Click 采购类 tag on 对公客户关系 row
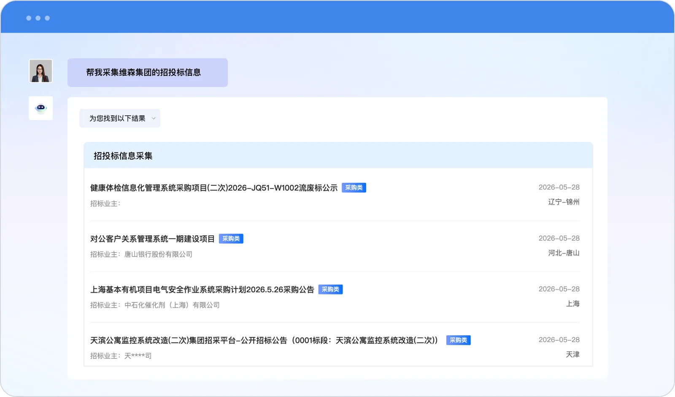 (231, 239)
